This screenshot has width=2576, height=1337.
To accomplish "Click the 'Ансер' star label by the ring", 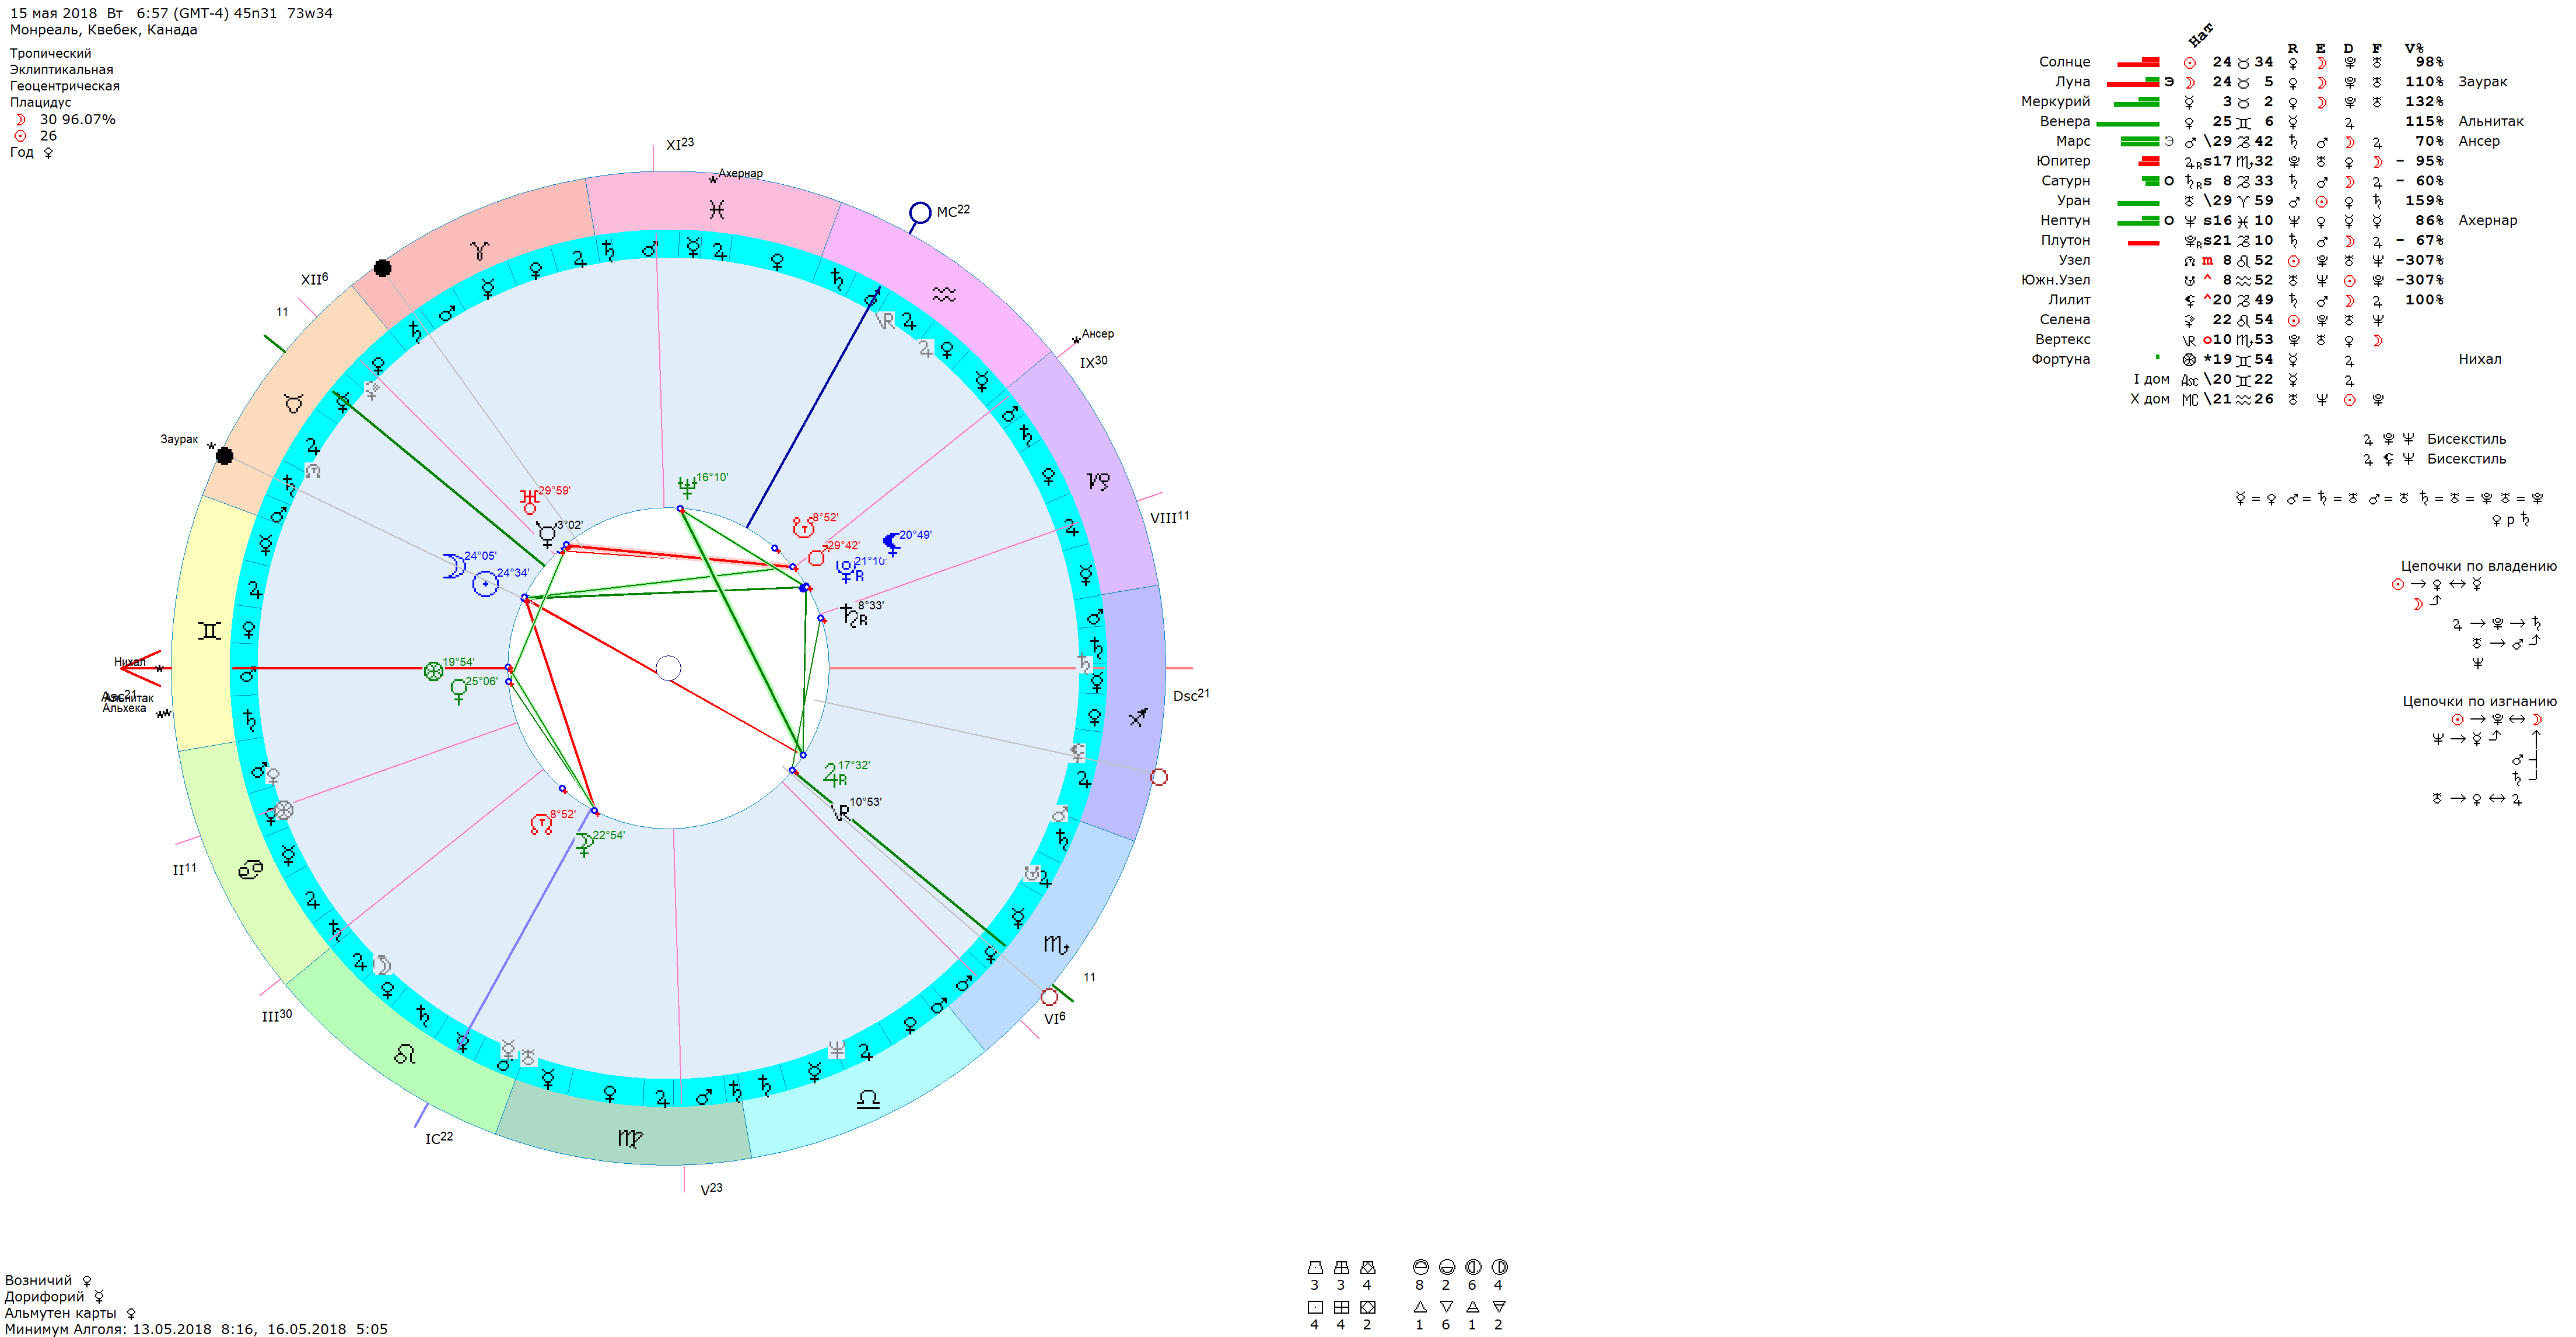I will (x=1097, y=334).
